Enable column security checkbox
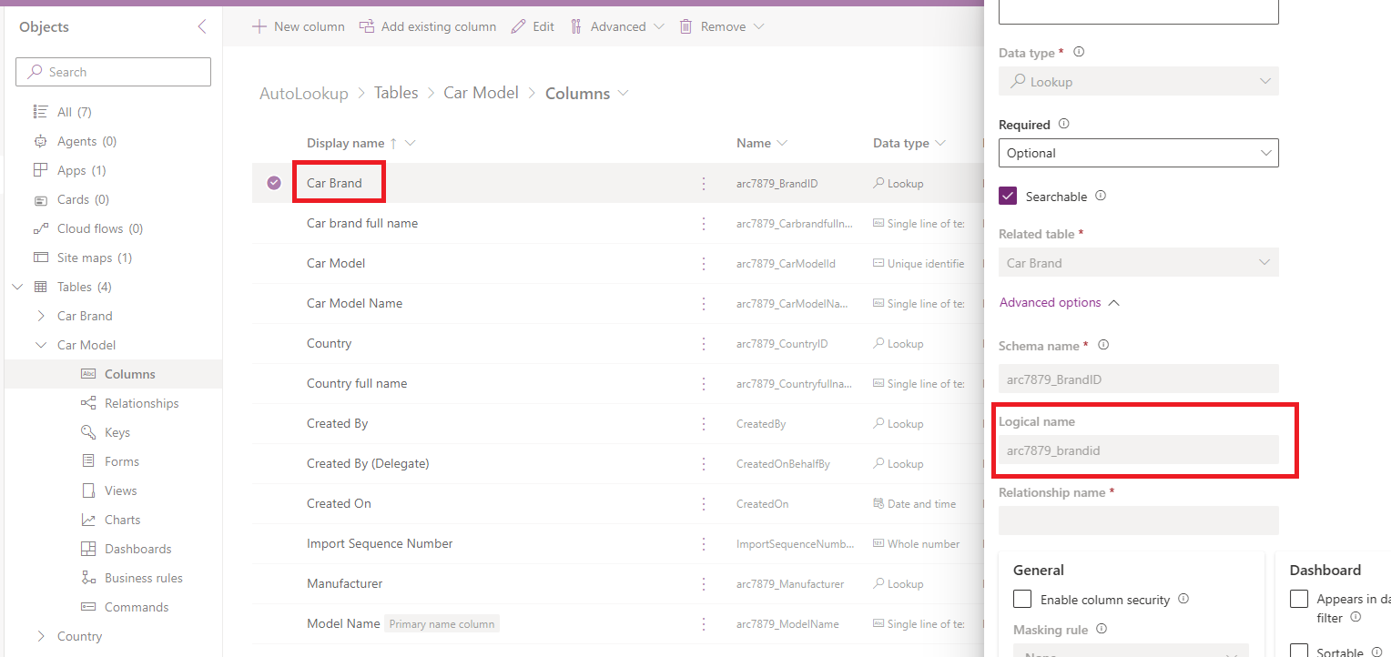Viewport: 1391px width, 657px height. click(1022, 599)
